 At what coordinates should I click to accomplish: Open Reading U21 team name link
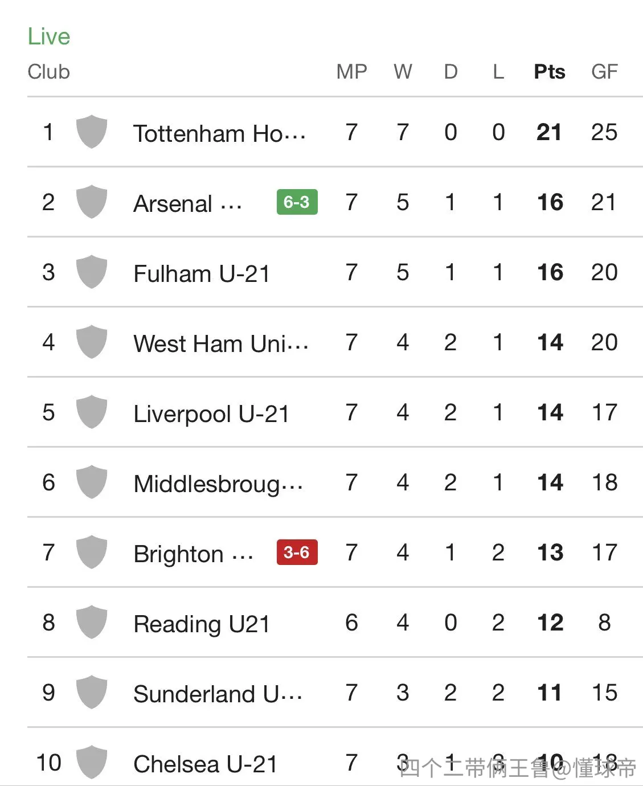[202, 624]
